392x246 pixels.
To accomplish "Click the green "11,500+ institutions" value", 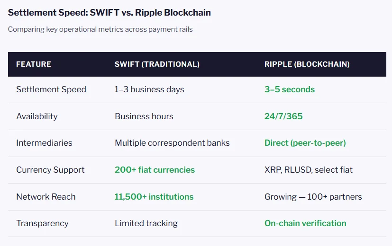I will (x=154, y=197).
